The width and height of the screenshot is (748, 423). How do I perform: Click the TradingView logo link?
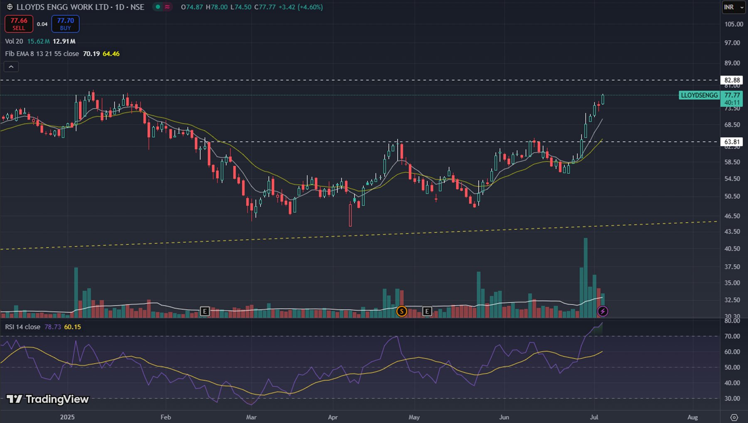(x=48, y=399)
